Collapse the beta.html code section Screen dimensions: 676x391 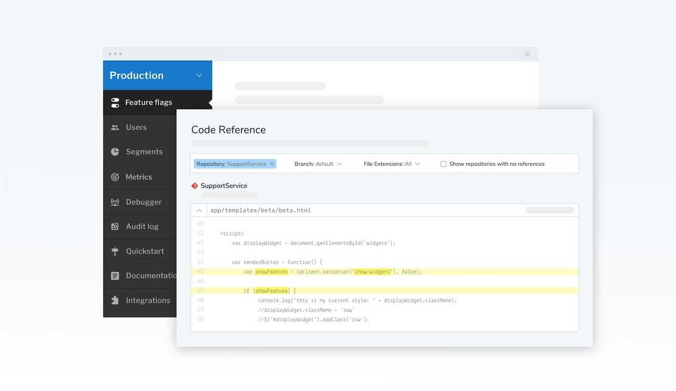pos(199,210)
